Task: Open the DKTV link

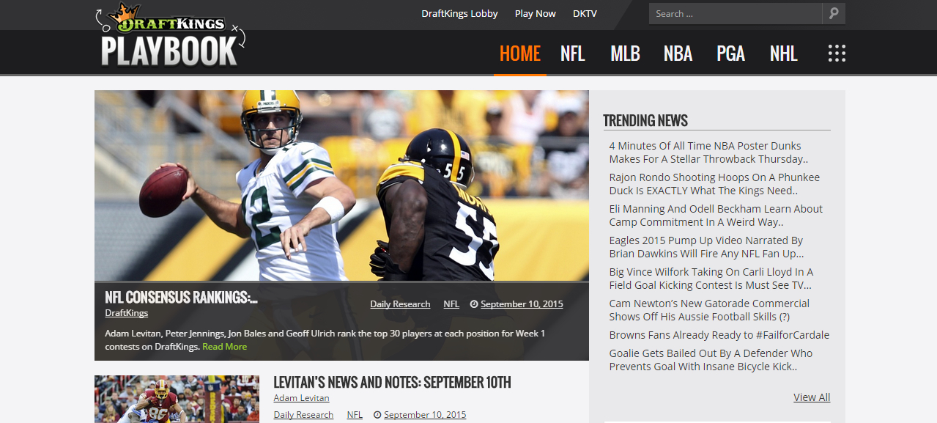Action: click(585, 13)
